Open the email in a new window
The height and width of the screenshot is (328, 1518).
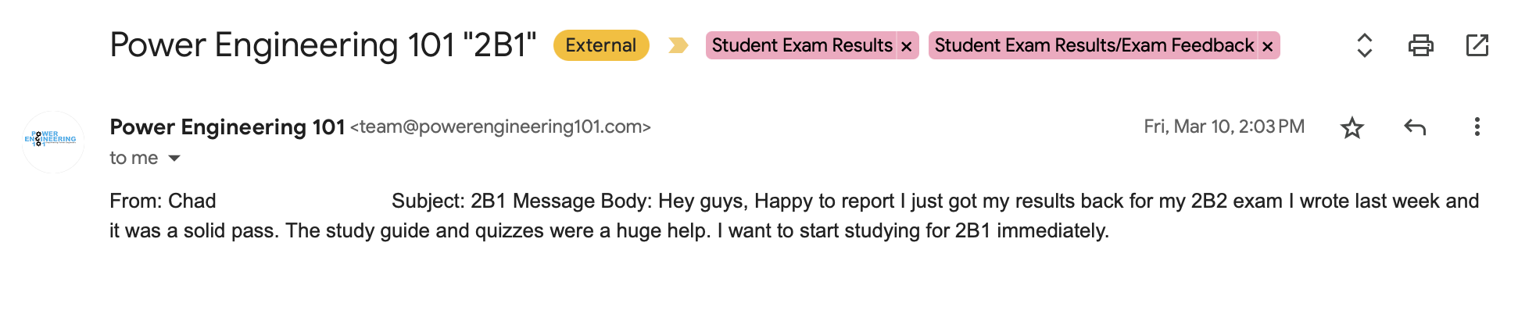1477,45
